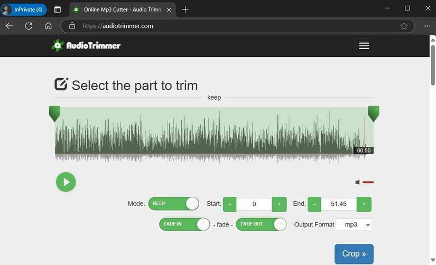Go to browser home page icon
The image size is (436, 265).
pyautogui.click(x=48, y=26)
